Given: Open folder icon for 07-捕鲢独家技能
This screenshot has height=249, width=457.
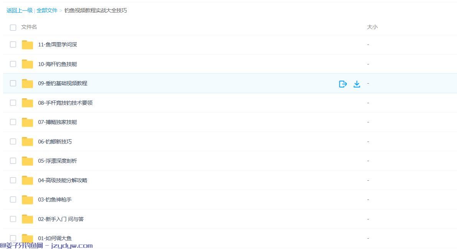Looking at the screenshot, I should (x=27, y=122).
